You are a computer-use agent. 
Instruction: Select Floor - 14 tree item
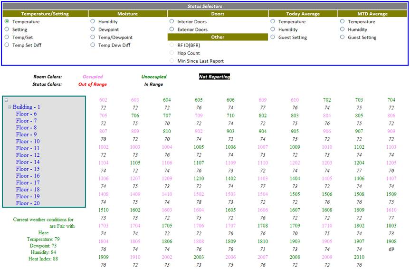tap(28, 162)
